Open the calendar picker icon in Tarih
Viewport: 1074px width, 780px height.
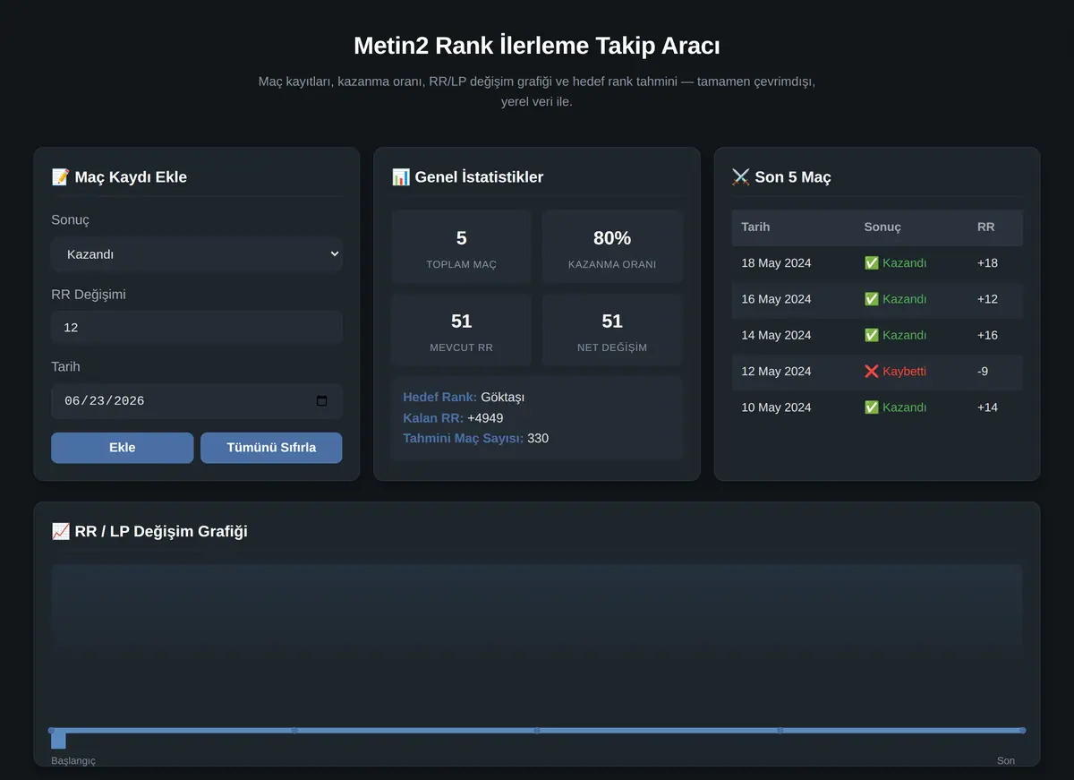tap(322, 401)
